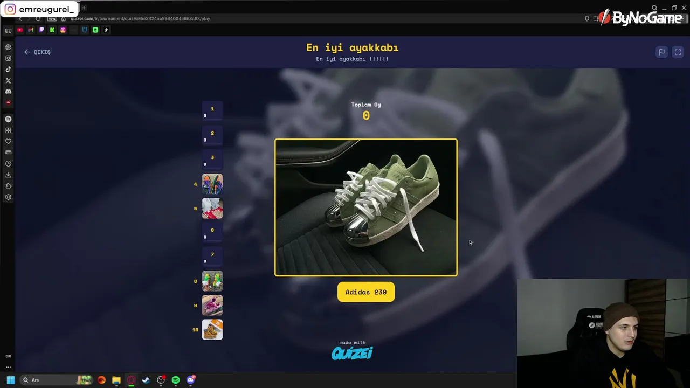Open Discord in the Opera sidebar
This screenshot has height=388, width=690.
pyautogui.click(x=8, y=92)
